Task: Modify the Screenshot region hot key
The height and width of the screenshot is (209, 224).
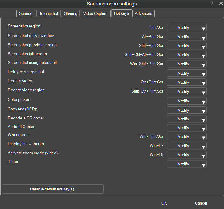Action: (x=183, y=27)
